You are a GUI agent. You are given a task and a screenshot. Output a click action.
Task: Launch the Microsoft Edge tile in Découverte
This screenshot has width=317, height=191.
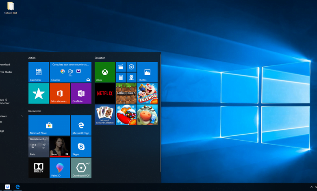(x=81, y=125)
